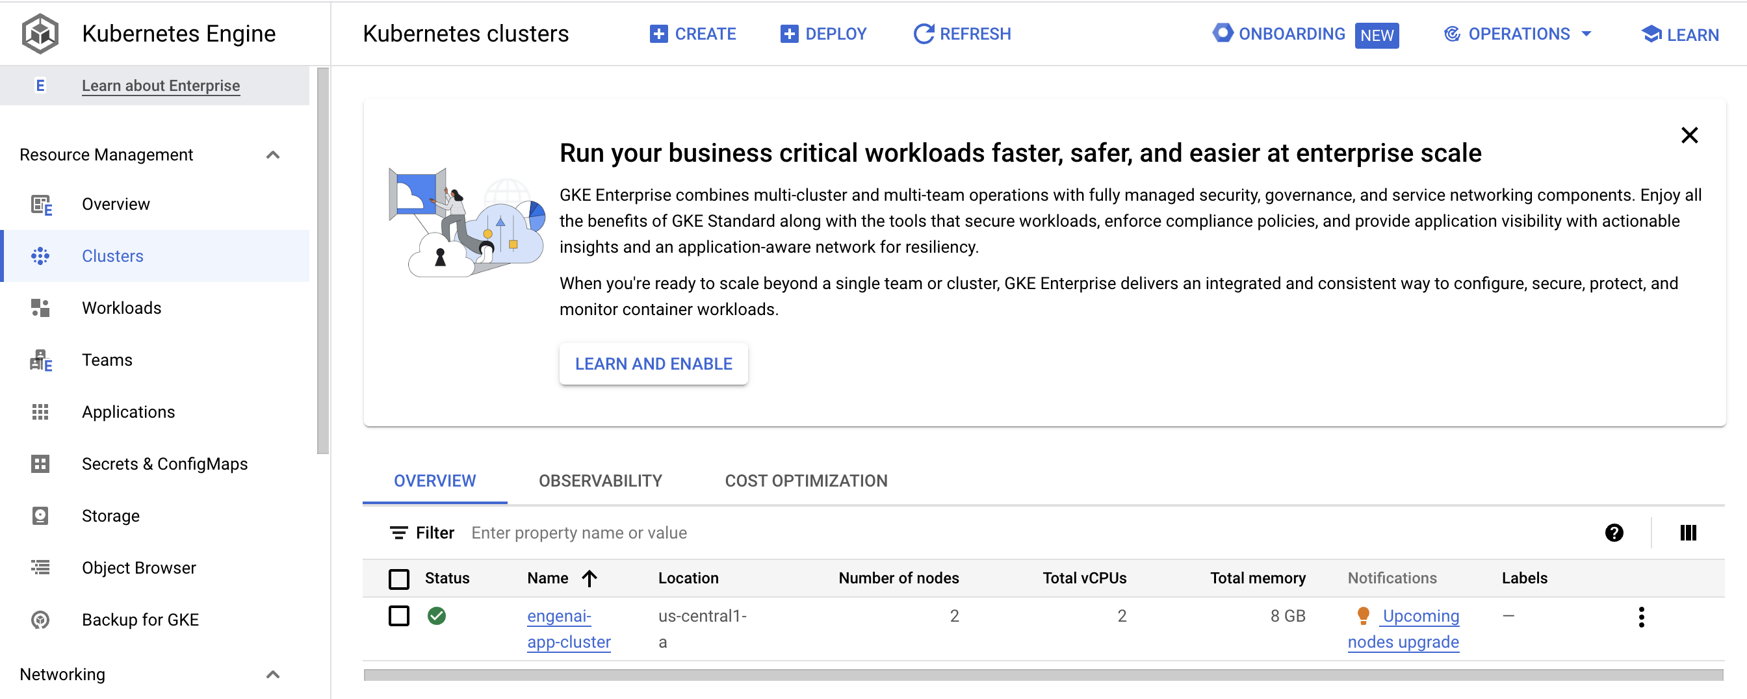This screenshot has width=1747, height=699.
Task: Click the Filter lines icon
Action: coord(399,533)
